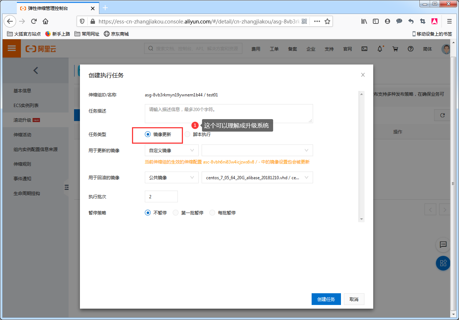The image size is (459, 320).
Task: Expand the 自定义镜像 image type dropdown
Action: pyautogui.click(x=172, y=150)
